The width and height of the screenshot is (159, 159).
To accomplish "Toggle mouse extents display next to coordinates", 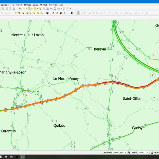I will (x=129, y=153).
